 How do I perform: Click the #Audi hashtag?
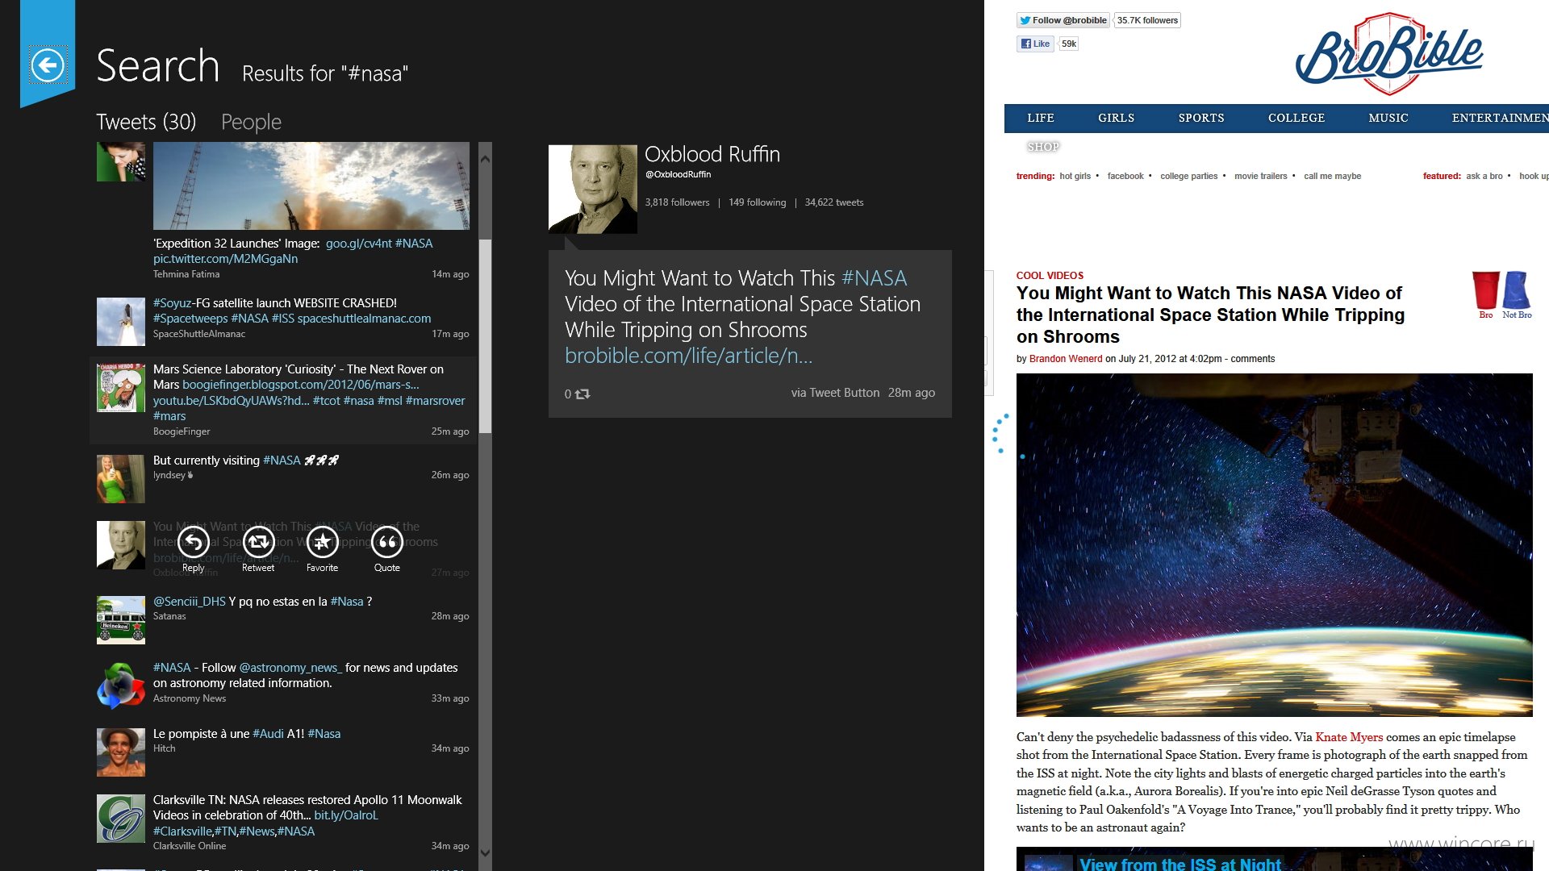pyautogui.click(x=268, y=734)
